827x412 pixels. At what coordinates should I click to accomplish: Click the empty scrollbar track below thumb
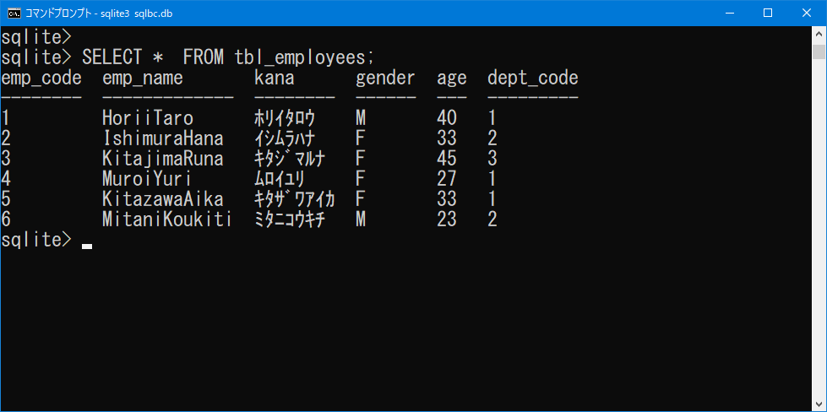(819, 229)
